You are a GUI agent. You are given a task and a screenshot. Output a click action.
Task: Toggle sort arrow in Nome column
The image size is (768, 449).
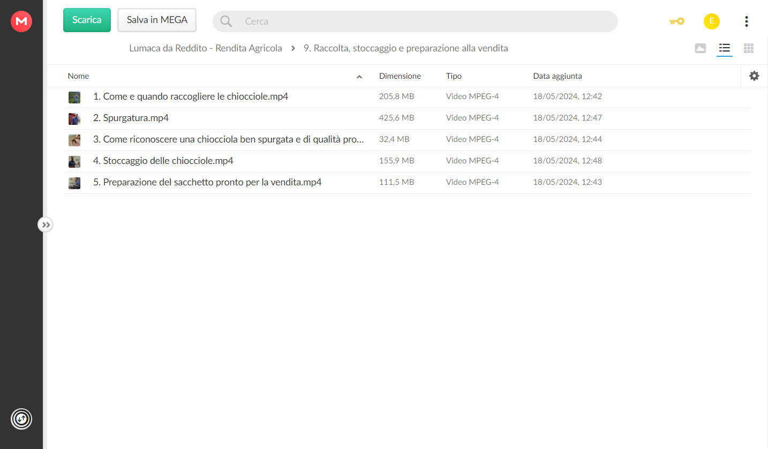click(359, 77)
